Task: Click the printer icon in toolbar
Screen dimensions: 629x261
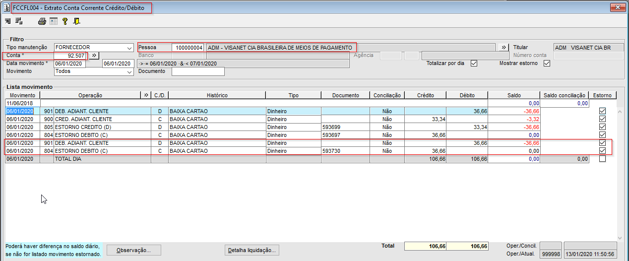Action: point(42,21)
